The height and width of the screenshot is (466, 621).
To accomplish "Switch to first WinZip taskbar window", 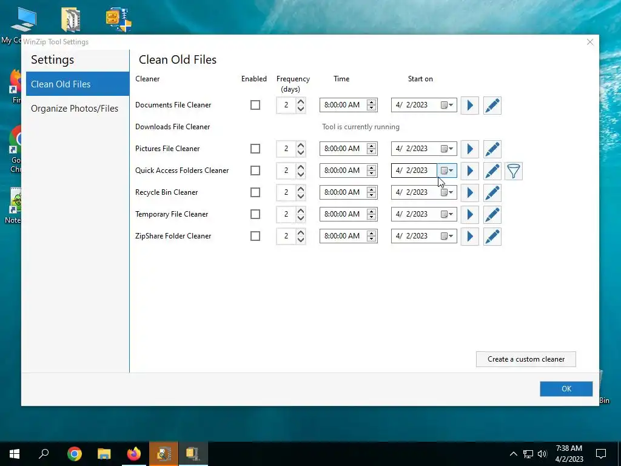I will 164,454.
